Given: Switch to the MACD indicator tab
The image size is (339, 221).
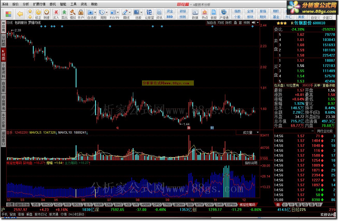Looking at the screenshot, I should [x=47, y=205].
